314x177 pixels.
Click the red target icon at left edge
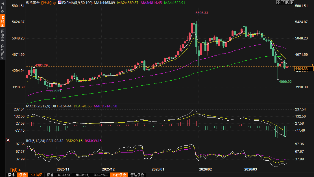pyautogui.click(x=8, y=140)
